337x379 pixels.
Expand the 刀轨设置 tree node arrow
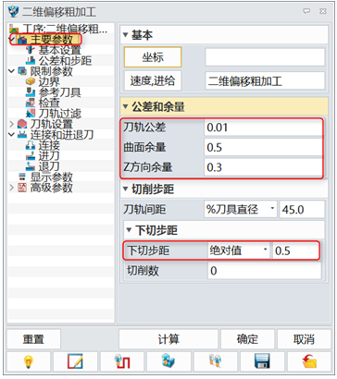point(12,124)
